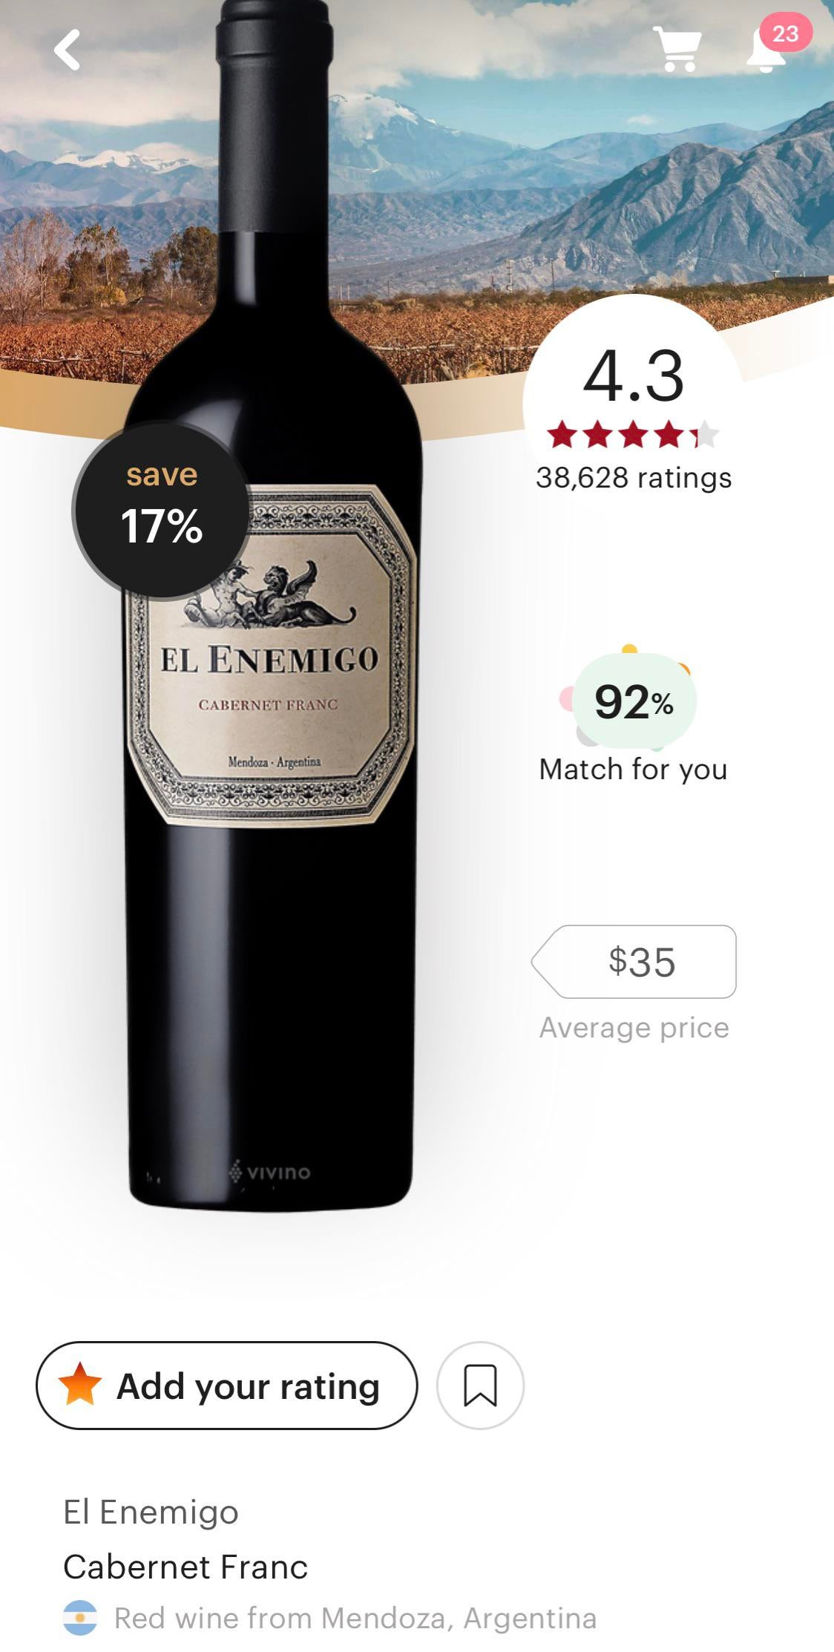Tap the El Enemigo winery name
834x1652 pixels.
pyautogui.click(x=151, y=1512)
